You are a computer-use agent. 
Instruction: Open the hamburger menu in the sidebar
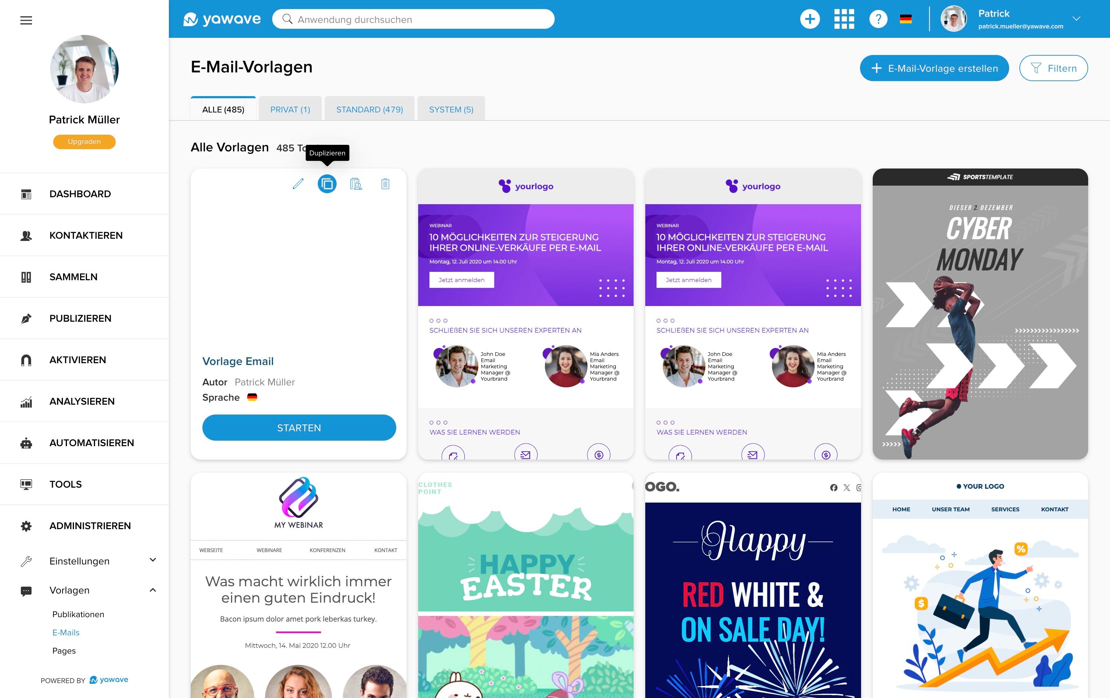click(26, 20)
